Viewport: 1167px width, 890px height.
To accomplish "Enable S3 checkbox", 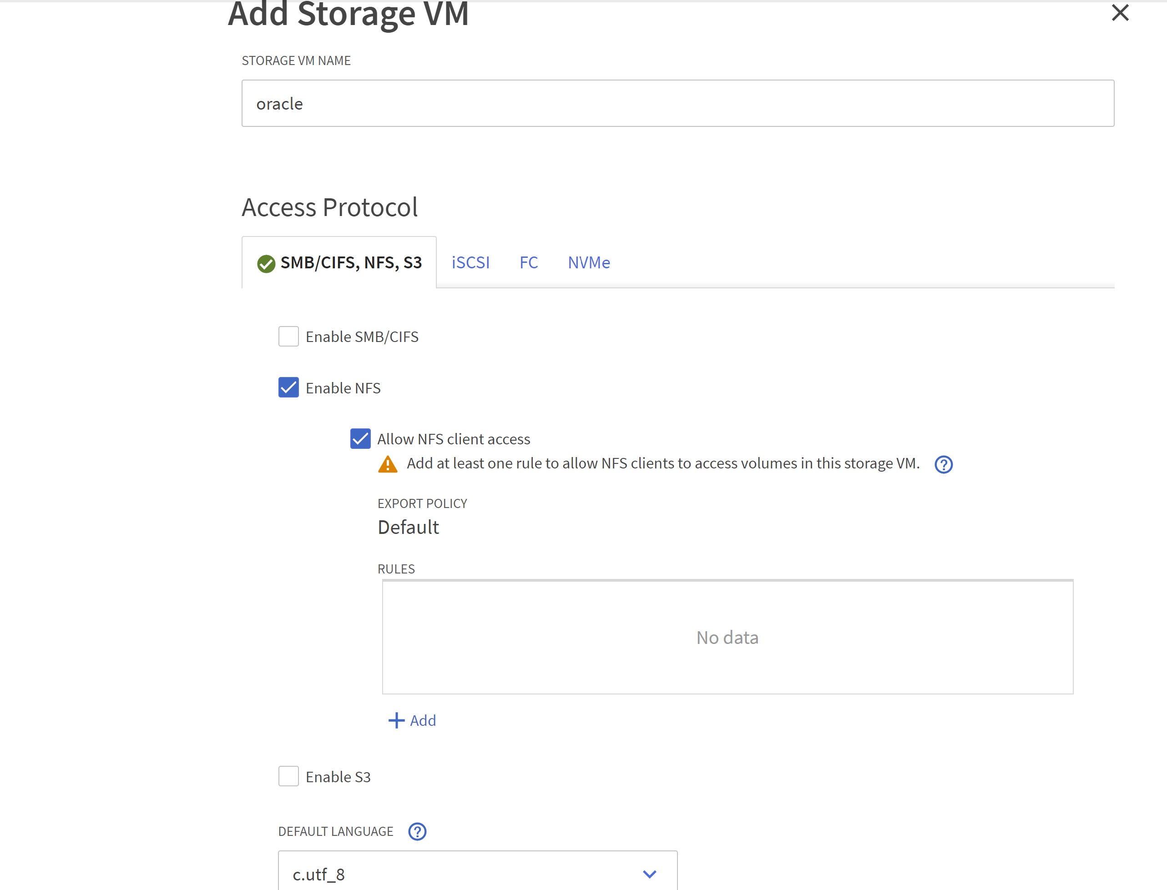I will 288,776.
